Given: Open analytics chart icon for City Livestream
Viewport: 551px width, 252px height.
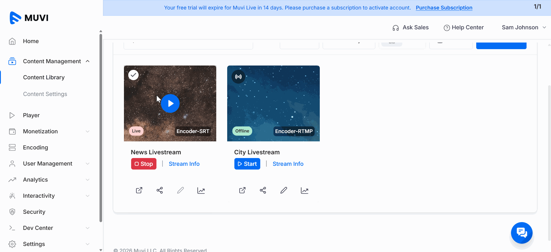Looking at the screenshot, I should (305, 191).
